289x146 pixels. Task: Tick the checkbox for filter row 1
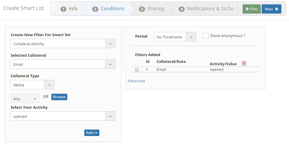click(137, 70)
